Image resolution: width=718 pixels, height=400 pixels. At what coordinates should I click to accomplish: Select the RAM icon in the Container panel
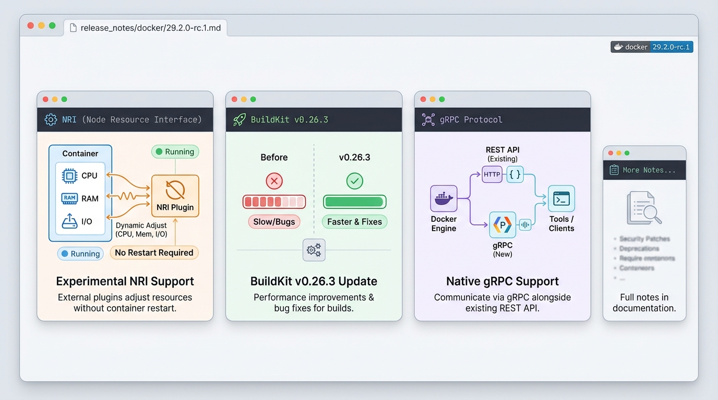coord(68,198)
